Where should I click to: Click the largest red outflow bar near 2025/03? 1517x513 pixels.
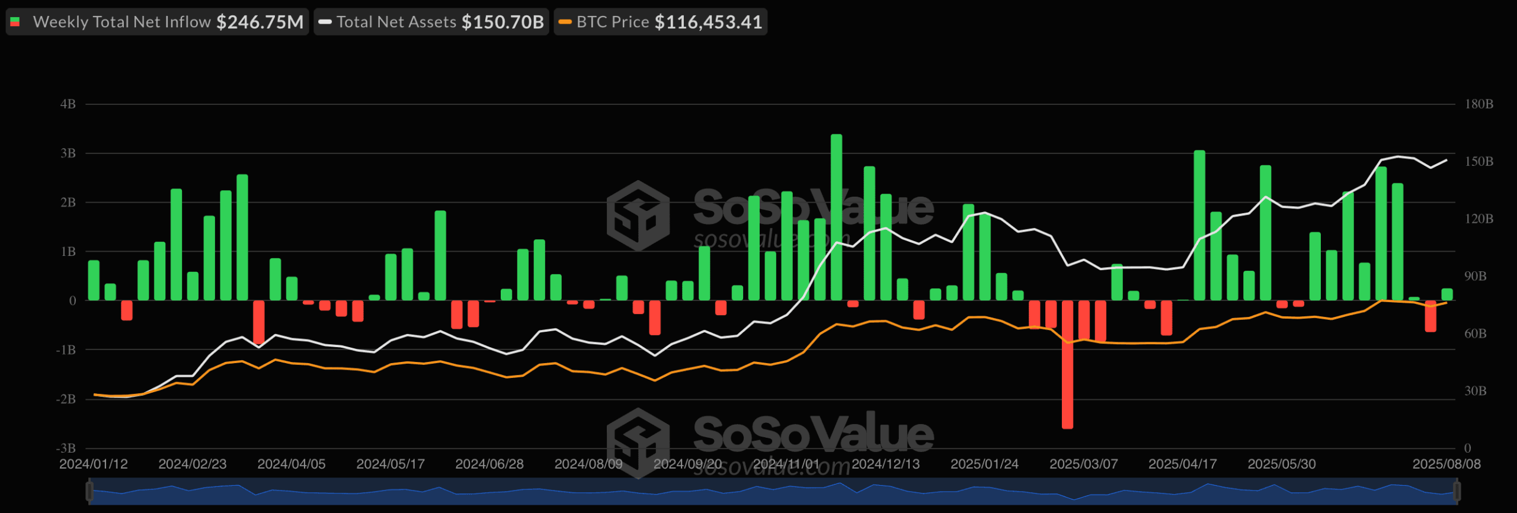pos(1067,364)
